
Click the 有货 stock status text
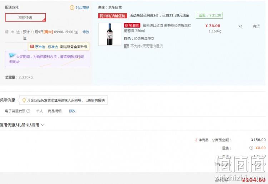pos(256,26)
